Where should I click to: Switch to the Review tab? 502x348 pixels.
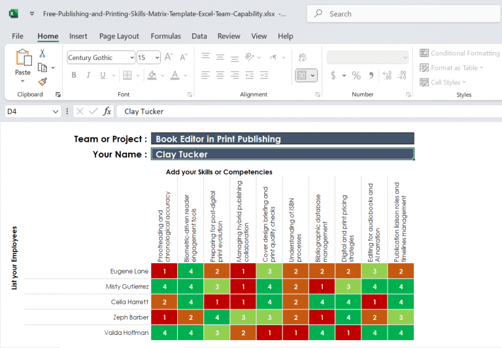tap(229, 36)
